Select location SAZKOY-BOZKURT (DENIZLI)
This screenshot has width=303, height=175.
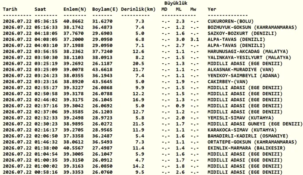[242, 33]
